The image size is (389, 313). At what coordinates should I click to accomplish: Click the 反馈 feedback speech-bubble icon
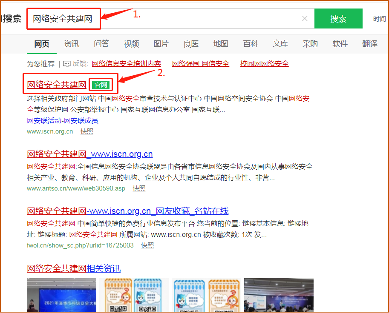(66, 64)
